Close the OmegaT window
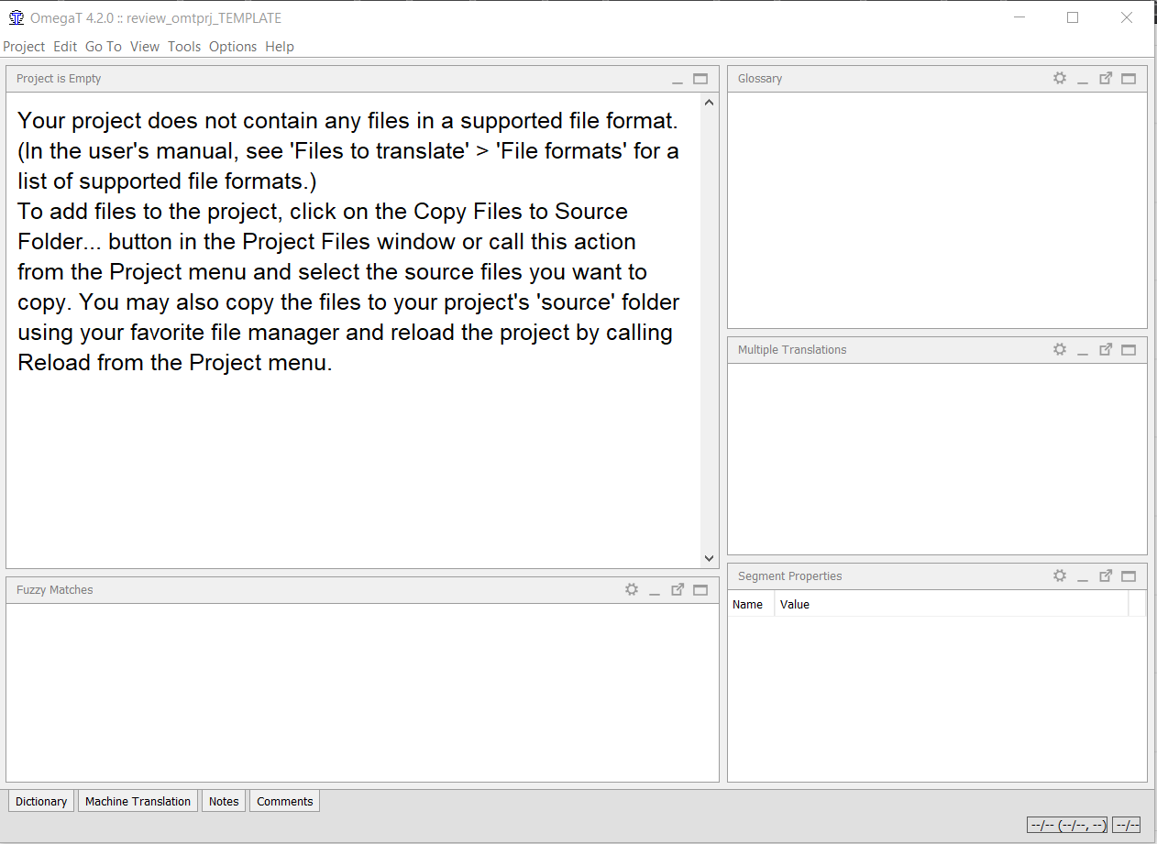 (x=1127, y=17)
